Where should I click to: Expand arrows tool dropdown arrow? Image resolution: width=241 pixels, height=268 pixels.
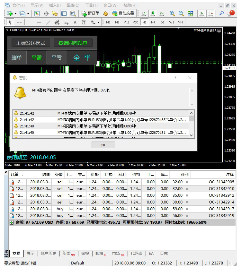98,22
